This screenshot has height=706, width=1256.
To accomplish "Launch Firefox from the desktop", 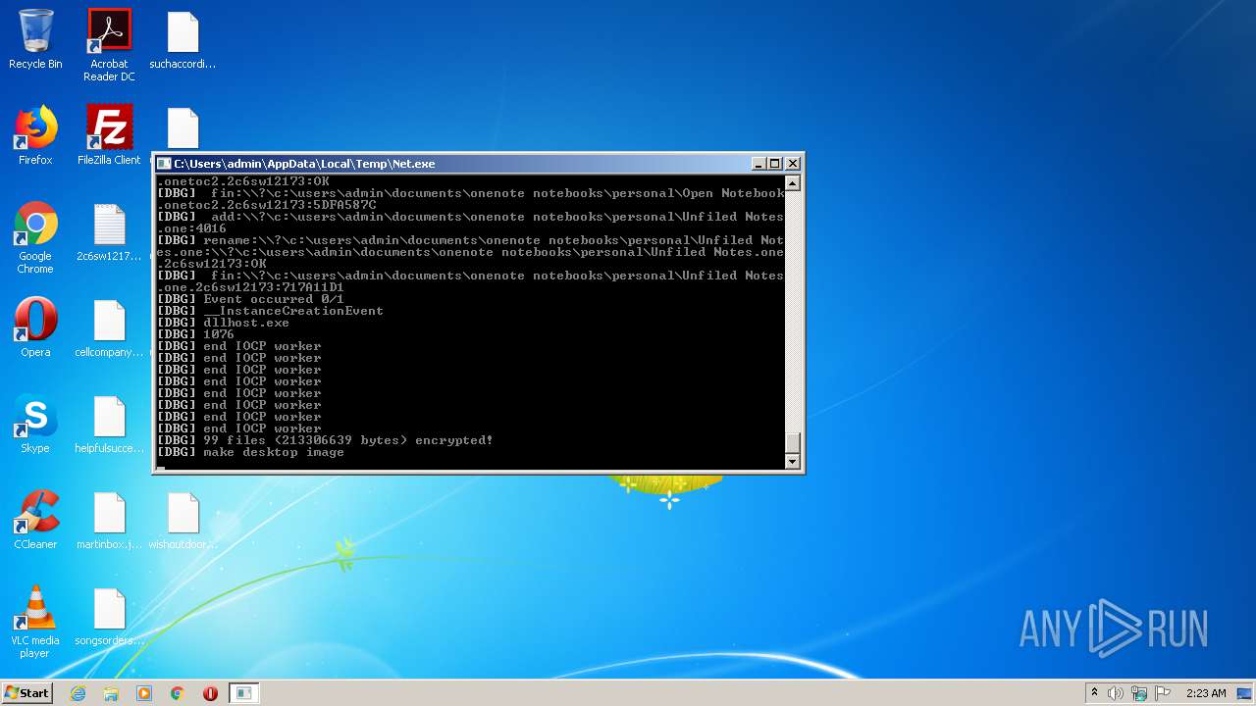I will coord(35,136).
